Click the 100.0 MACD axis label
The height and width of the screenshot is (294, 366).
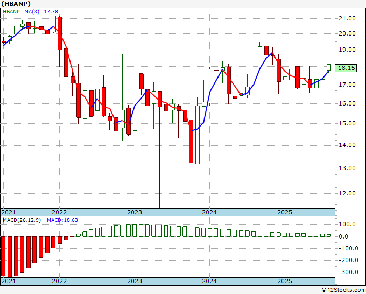347,225
